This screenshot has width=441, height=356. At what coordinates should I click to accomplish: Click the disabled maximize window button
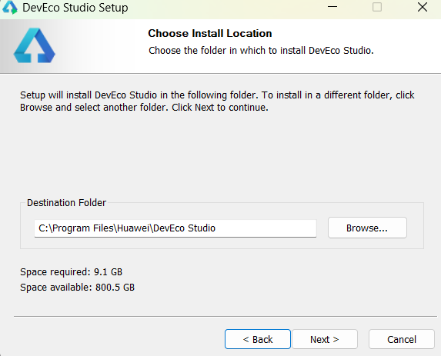pyautogui.click(x=377, y=7)
